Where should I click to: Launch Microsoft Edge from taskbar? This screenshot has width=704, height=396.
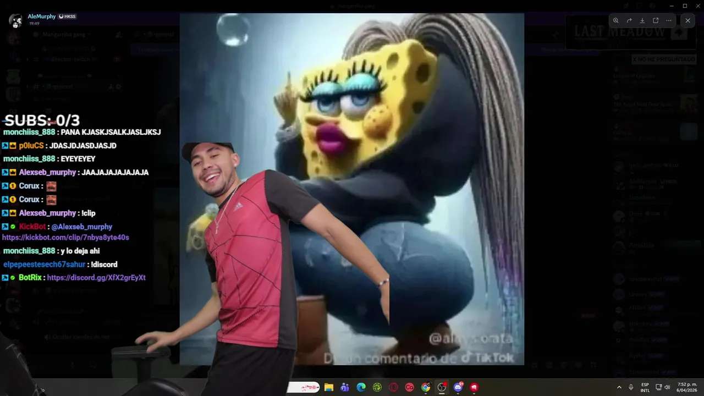[361, 387]
